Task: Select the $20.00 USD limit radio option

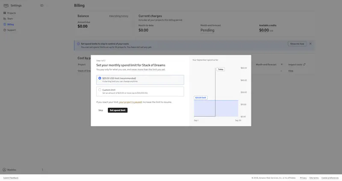Action: 100,78
